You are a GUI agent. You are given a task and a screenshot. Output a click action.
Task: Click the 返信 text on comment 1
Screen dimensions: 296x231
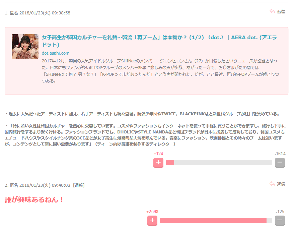(x=281, y=11)
